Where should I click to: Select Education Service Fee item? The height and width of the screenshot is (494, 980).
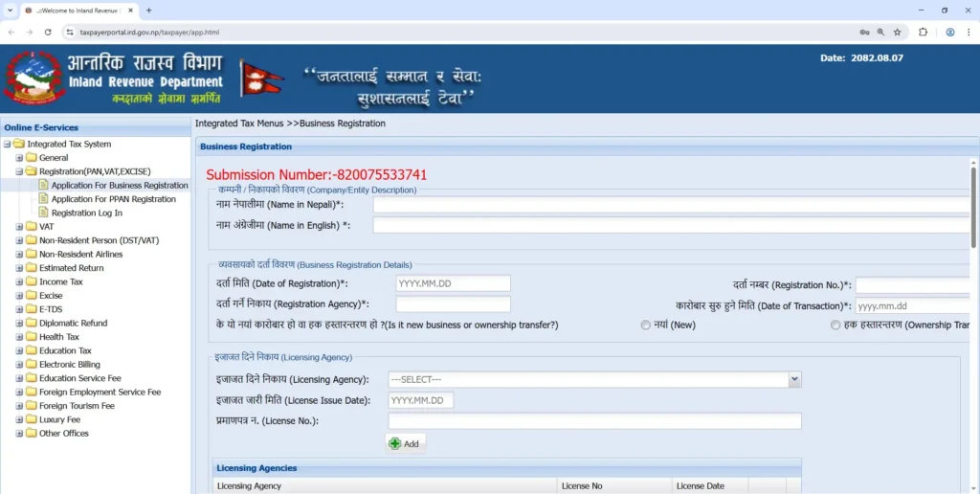(80, 378)
